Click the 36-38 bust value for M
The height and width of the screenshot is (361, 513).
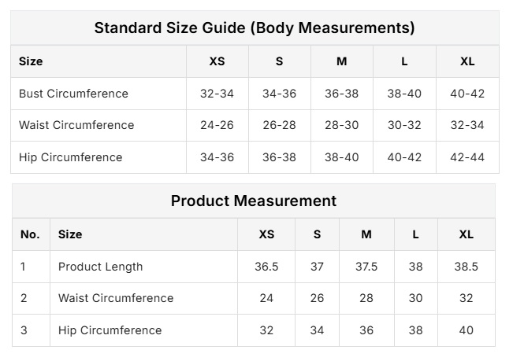click(x=341, y=94)
